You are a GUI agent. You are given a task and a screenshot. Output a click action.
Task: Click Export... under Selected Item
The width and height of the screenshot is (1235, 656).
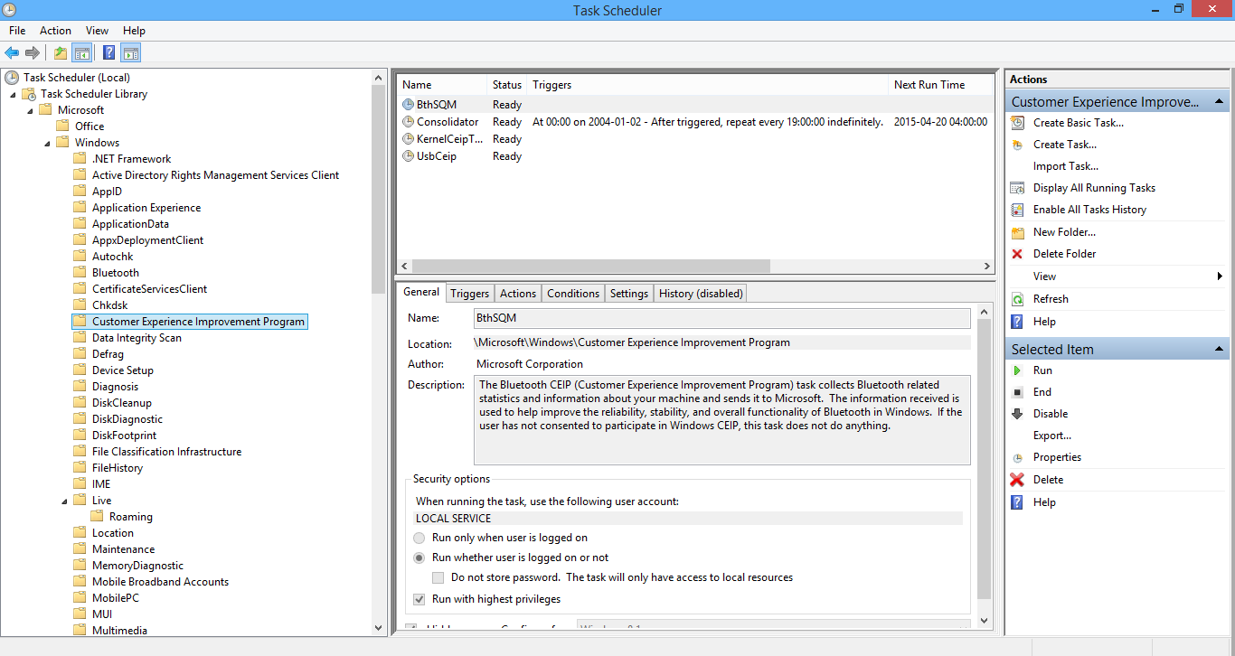click(1052, 436)
